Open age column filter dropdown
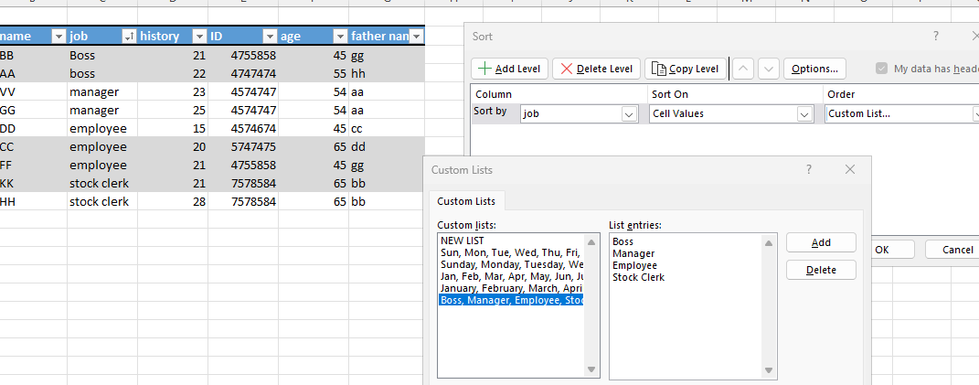 click(x=340, y=37)
